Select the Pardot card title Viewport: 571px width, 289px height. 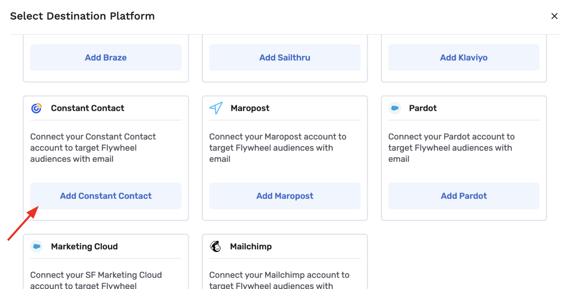[423, 108]
